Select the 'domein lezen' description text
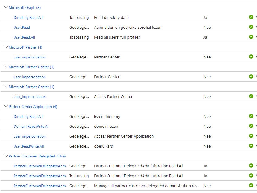The height and width of the screenshot is (193, 257). click(106, 127)
